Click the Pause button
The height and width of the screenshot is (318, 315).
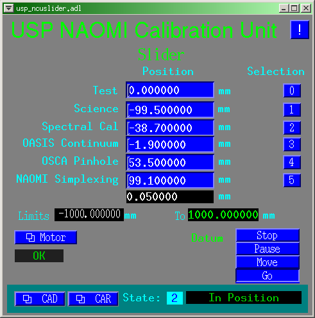tap(268, 249)
